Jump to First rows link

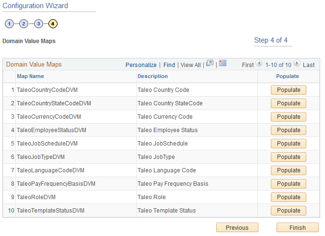coord(248,65)
